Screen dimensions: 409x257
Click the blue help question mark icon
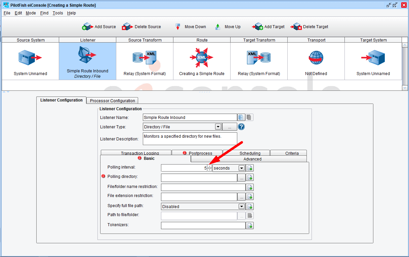coord(241,127)
